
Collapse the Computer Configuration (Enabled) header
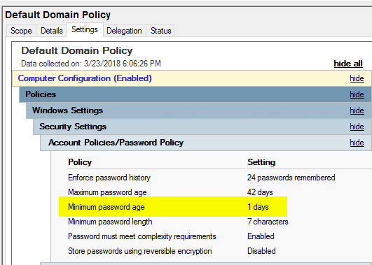[192, 78]
